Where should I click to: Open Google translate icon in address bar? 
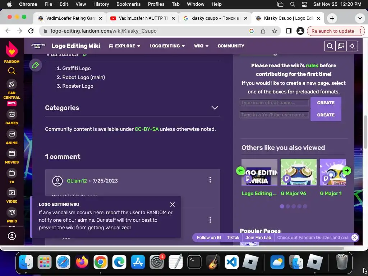click(251, 31)
